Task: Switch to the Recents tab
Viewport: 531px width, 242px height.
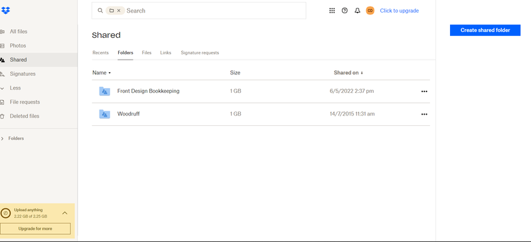Action: point(101,53)
